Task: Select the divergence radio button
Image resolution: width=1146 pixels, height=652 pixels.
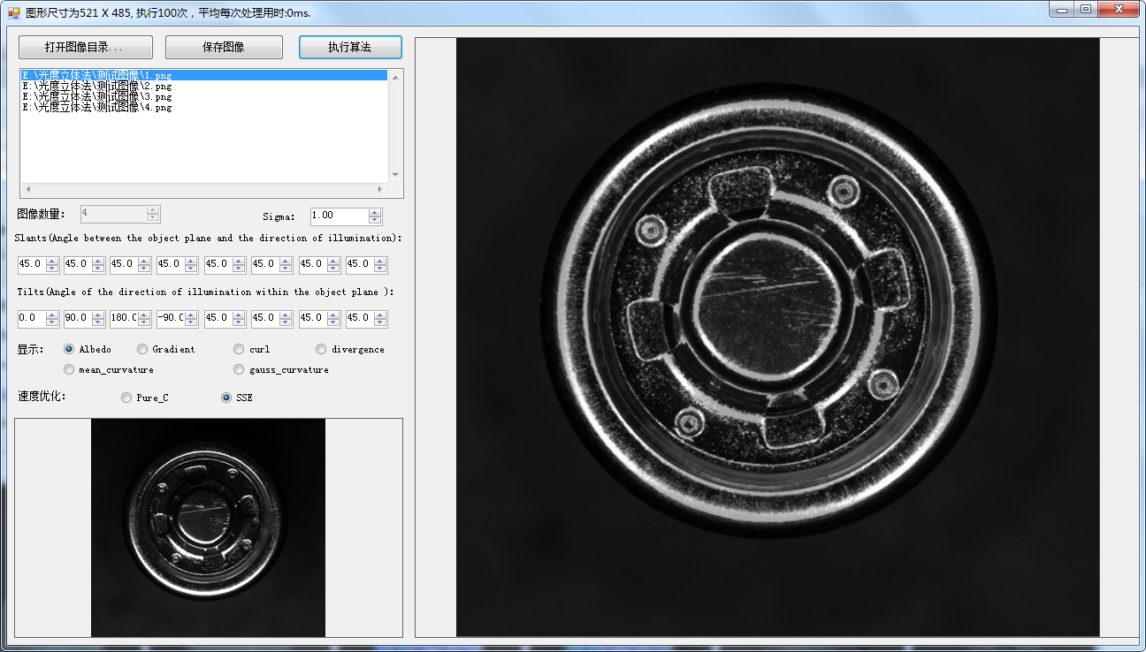Action: pyautogui.click(x=321, y=349)
